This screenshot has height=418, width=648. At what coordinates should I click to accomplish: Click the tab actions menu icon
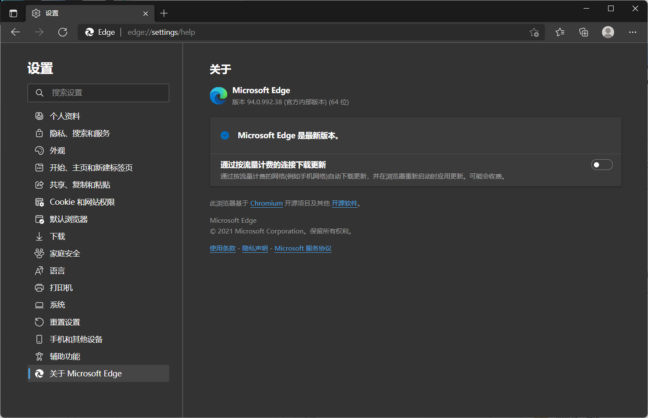[x=13, y=13]
